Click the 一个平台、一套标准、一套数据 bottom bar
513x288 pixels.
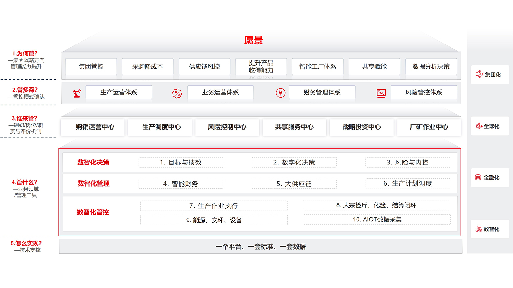pos(261,247)
